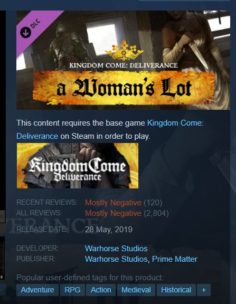The height and width of the screenshot is (304, 236).
Task: Open the Kingdom Come Deliverance base game thumbnail
Action: click(78, 166)
